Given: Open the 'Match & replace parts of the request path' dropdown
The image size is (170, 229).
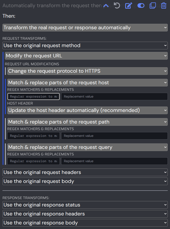Looking at the screenshot, I should [x=87, y=122].
